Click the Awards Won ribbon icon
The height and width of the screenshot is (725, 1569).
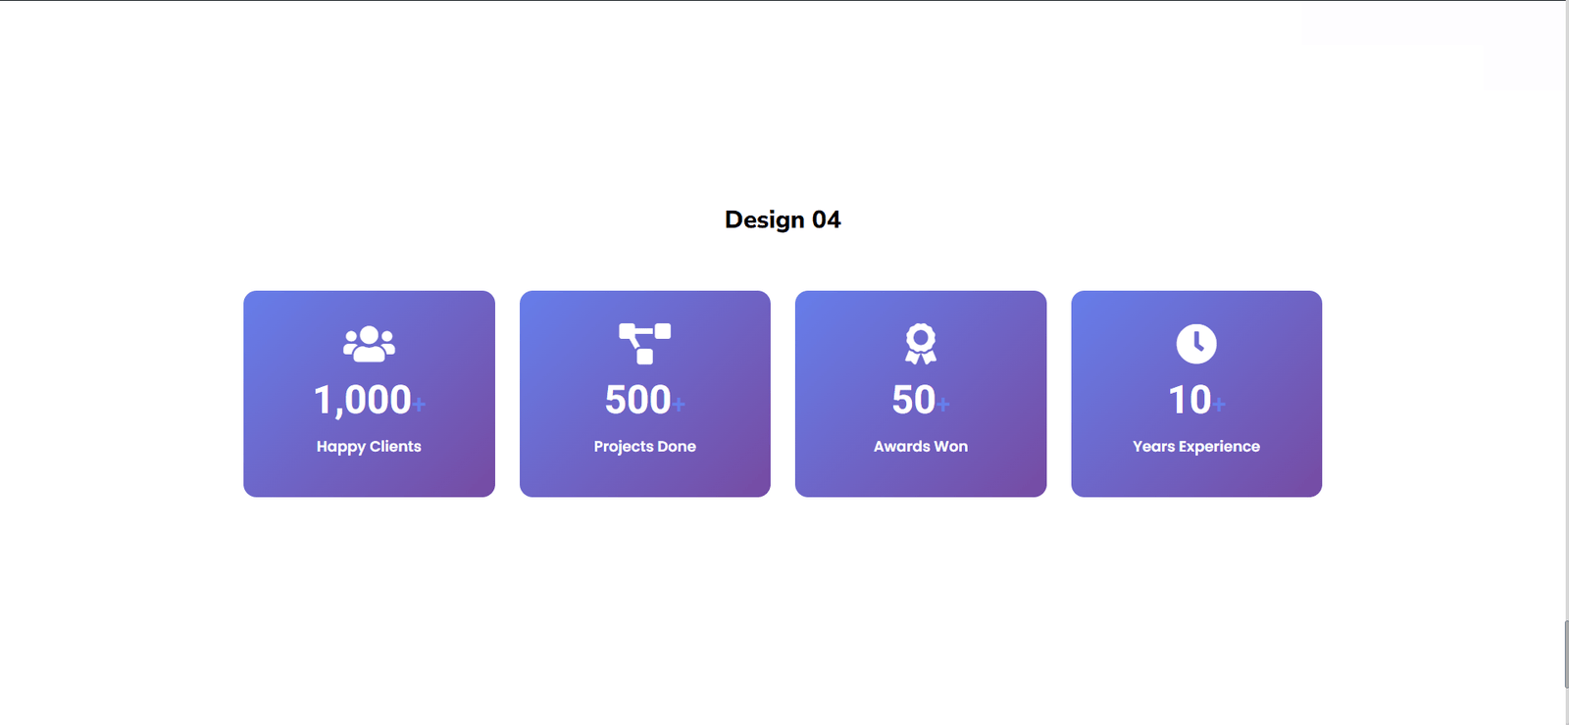920,344
